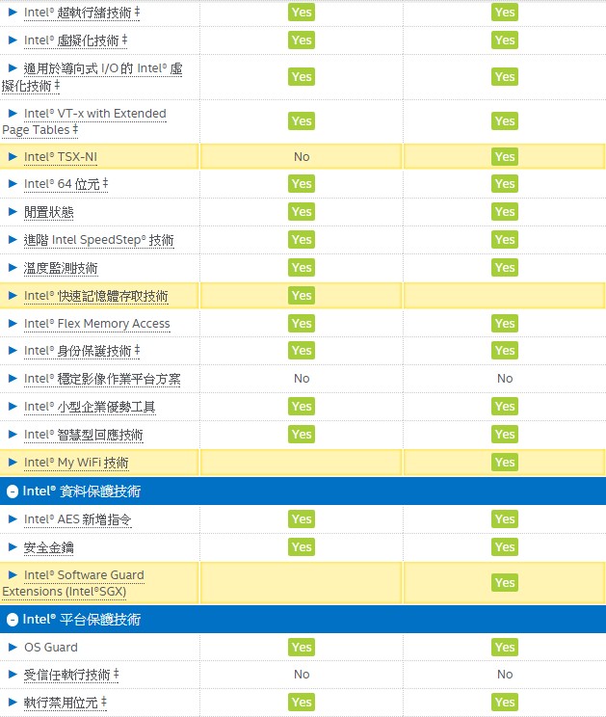Expand the Flex Memory Access row arrow

point(13,324)
